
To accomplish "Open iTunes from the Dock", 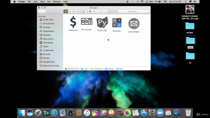I will (x=87, y=113).
